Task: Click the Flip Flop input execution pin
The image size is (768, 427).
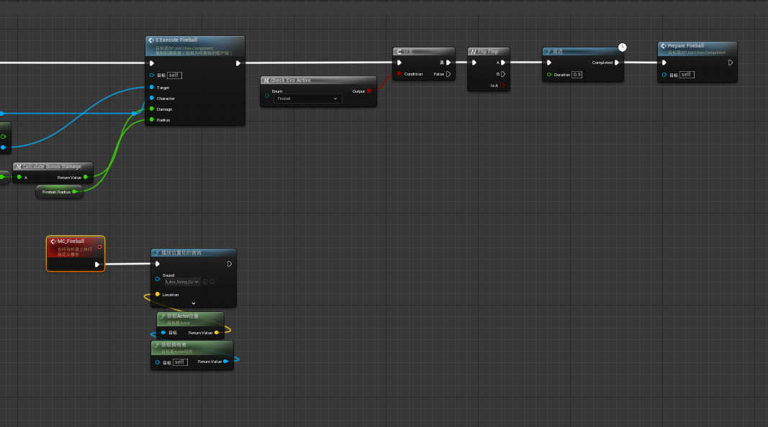Action: pyautogui.click(x=474, y=63)
